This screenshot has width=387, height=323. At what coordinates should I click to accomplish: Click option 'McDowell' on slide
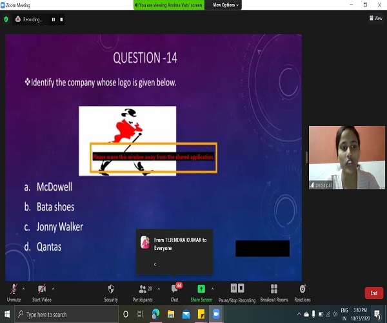(55, 187)
